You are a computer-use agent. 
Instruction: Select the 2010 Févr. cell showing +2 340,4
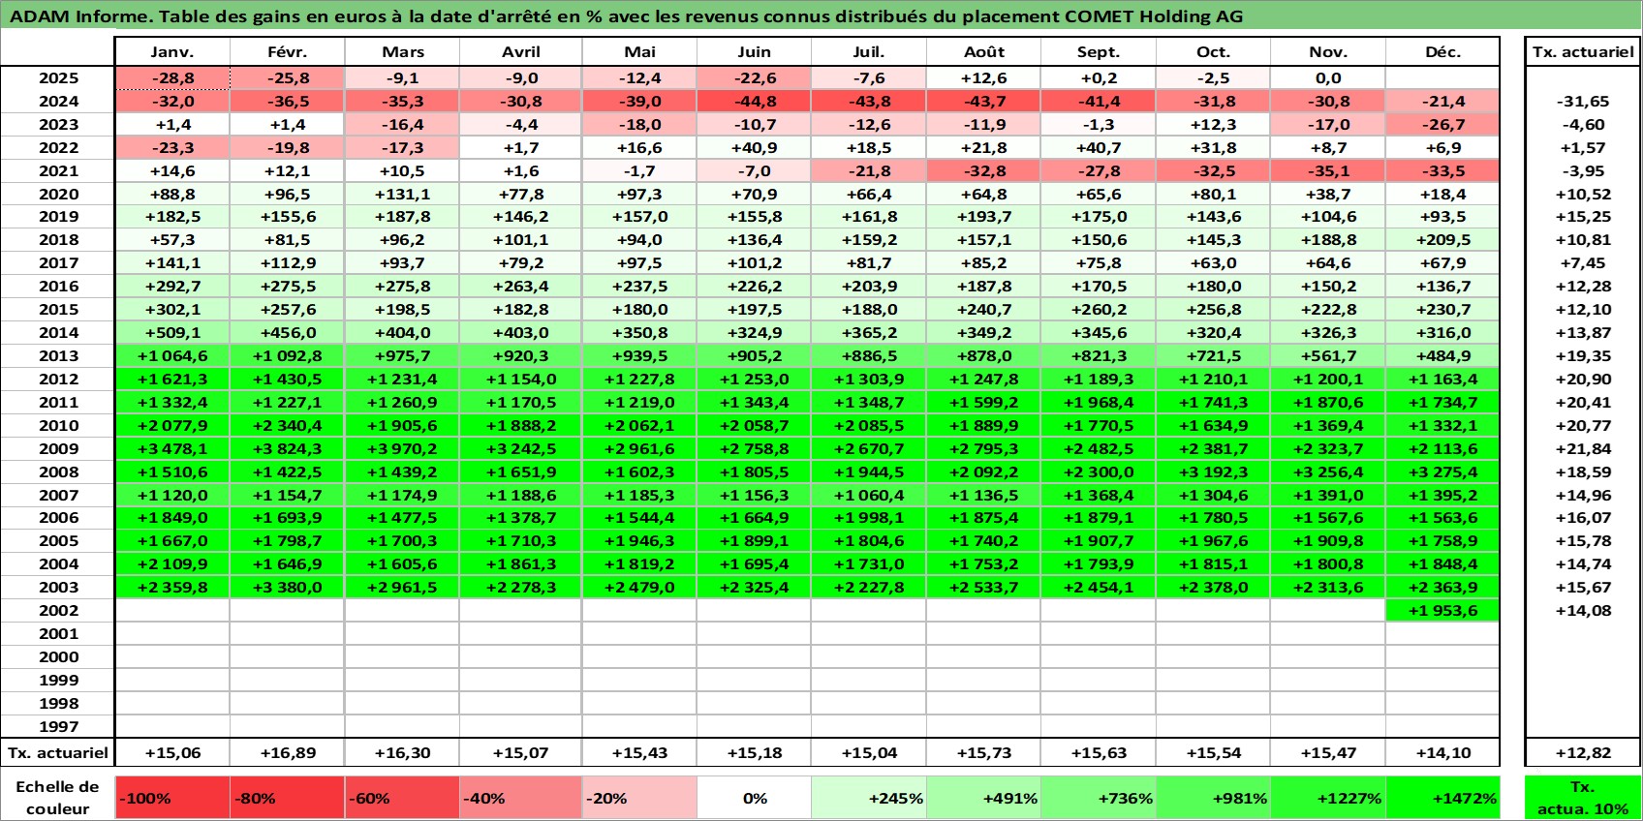point(288,425)
